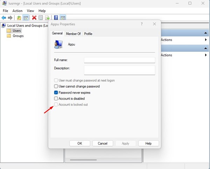Minimize the lusrmgr window

pyautogui.click(x=177, y=3)
